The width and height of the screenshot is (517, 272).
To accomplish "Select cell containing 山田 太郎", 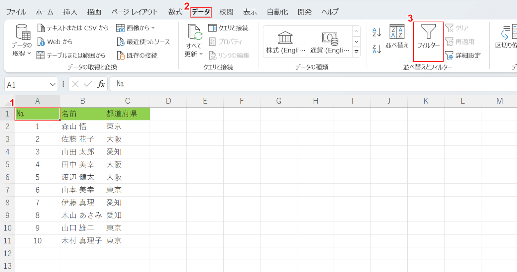I will 82,152.
